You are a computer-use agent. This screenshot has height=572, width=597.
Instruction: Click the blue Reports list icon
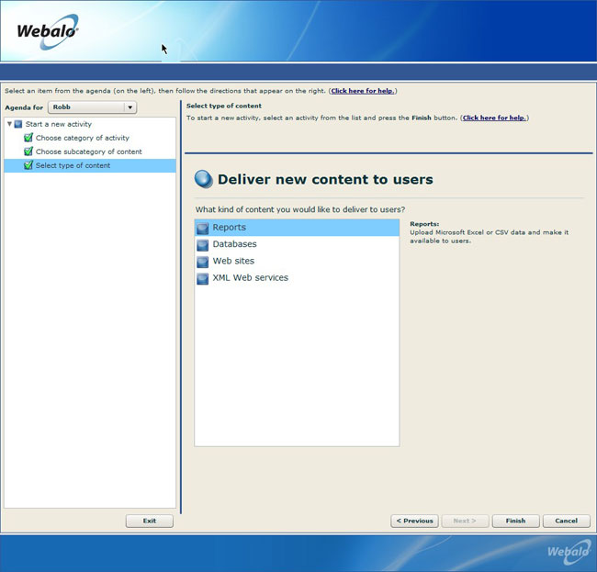tap(203, 228)
